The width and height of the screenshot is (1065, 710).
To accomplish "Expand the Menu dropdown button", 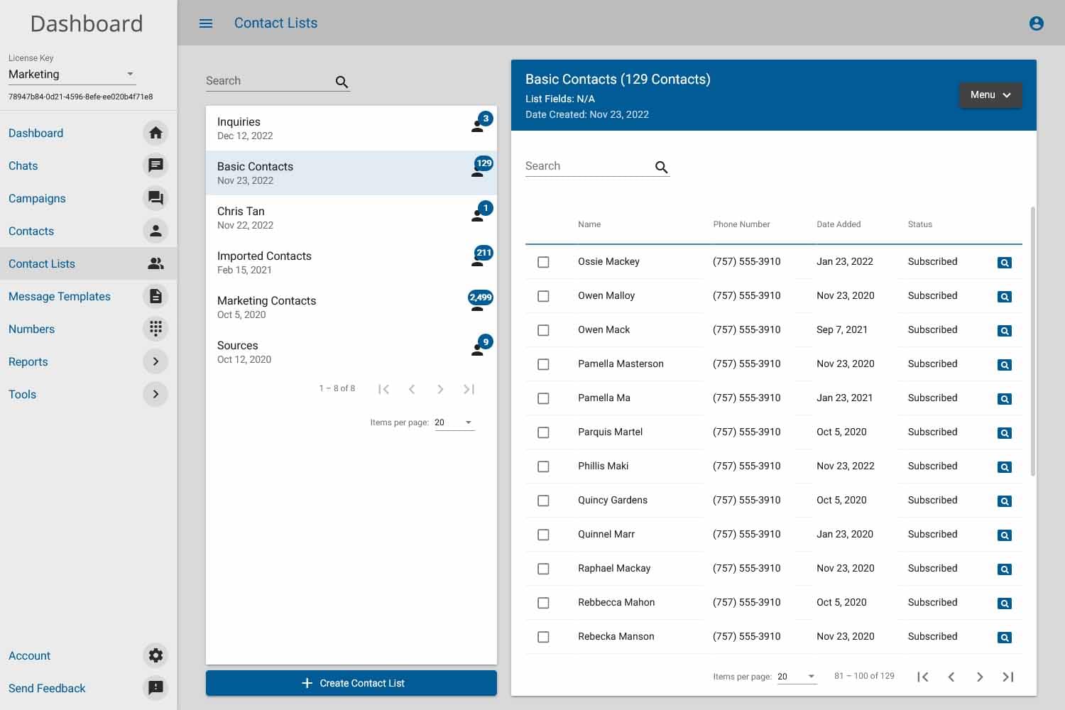I will coord(990,95).
